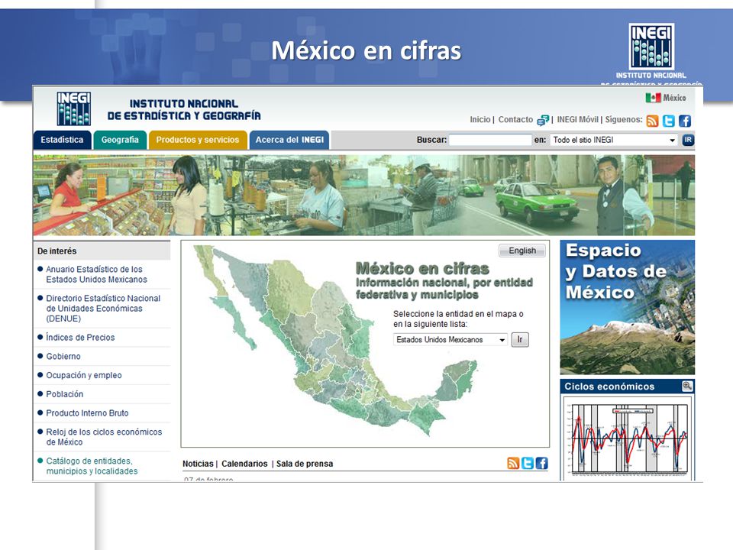Click the magnifier icon on Ciclos económicos

(686, 386)
